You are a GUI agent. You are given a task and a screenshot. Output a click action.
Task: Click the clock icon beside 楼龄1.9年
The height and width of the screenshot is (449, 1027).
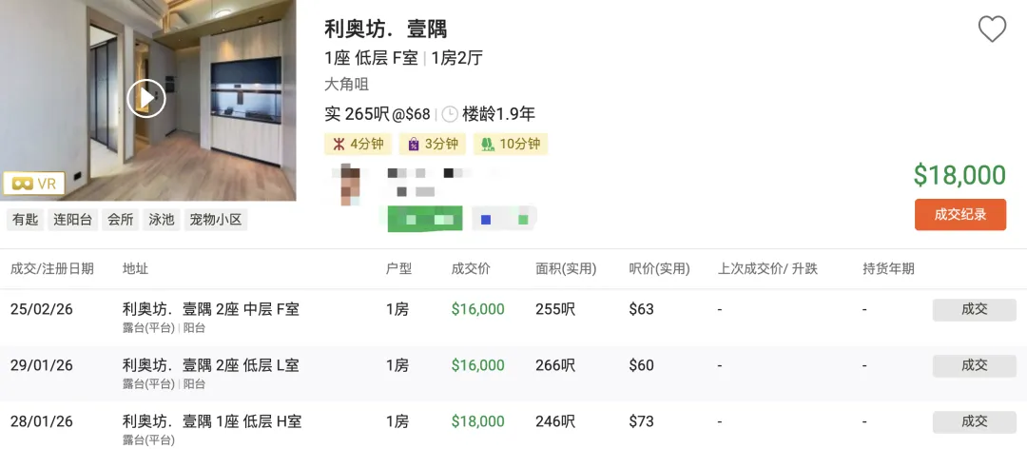pyautogui.click(x=450, y=114)
